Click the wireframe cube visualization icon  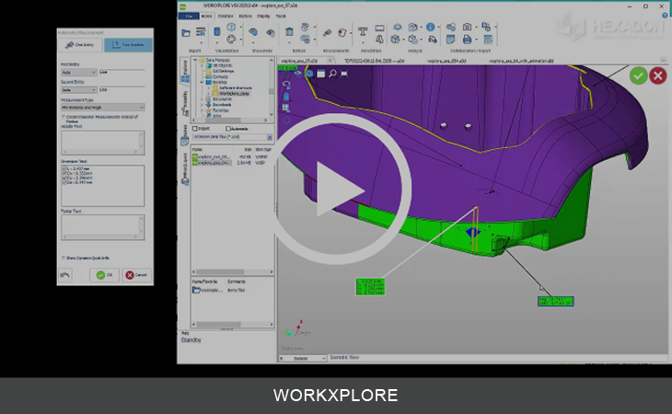tap(231, 27)
